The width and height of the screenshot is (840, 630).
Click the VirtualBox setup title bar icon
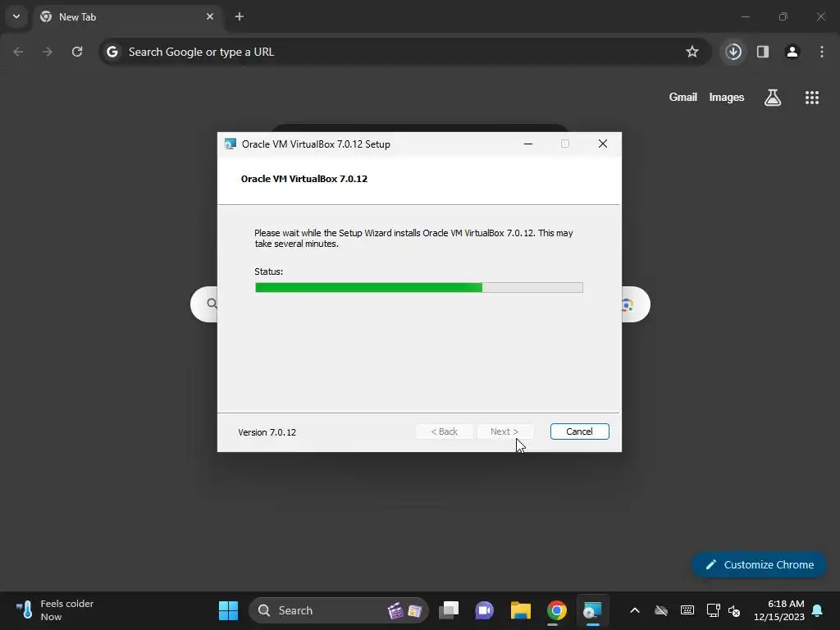click(231, 144)
